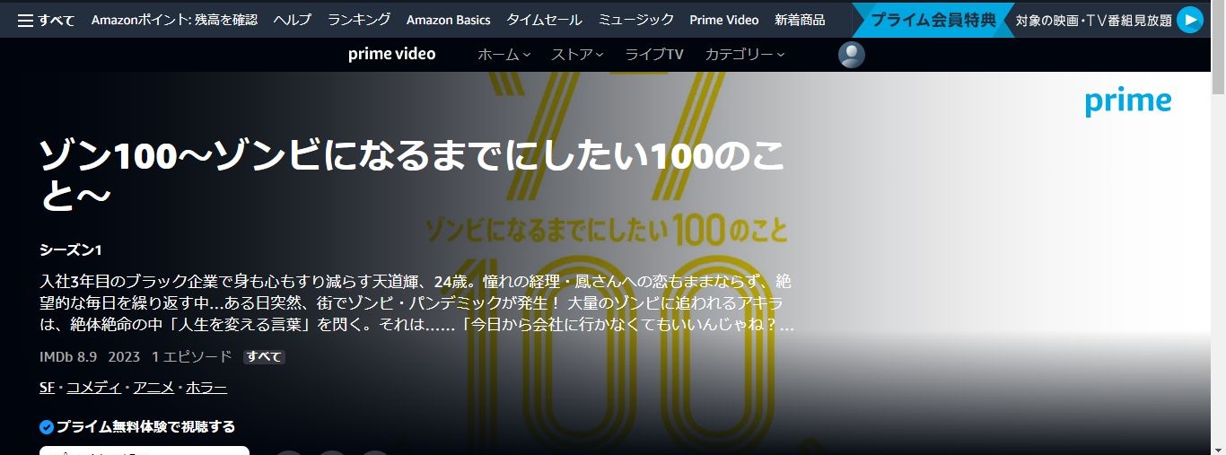Click the IMDb 8.9 rating text
1226x455 pixels.
tap(68, 357)
